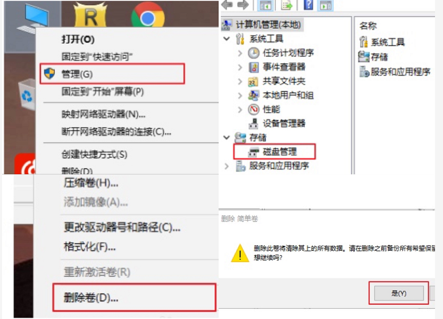Select the Recycle Bin desktop icon

coord(27,95)
